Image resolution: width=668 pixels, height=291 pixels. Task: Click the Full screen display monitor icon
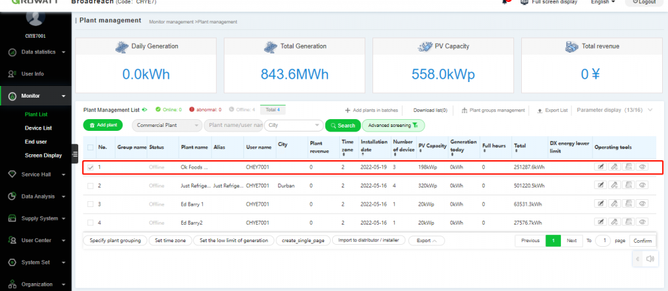(x=524, y=2)
